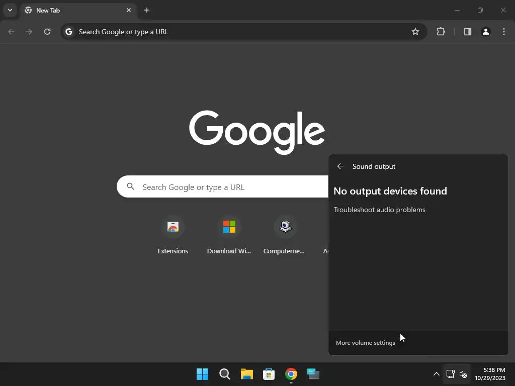Viewport: 515px width, 386px height.
Task: Click the network tray icon
Action: (x=450, y=374)
